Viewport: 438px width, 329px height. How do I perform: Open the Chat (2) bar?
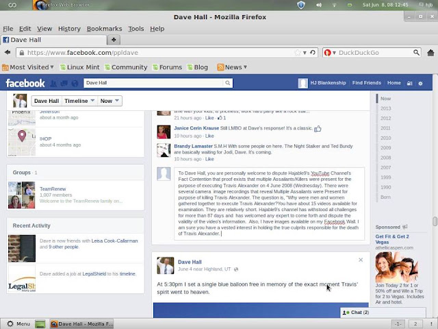click(383, 313)
